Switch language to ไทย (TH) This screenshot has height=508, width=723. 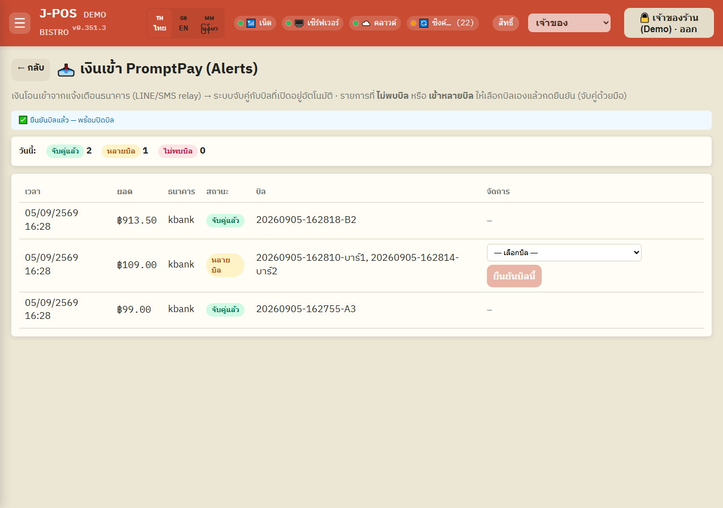160,23
